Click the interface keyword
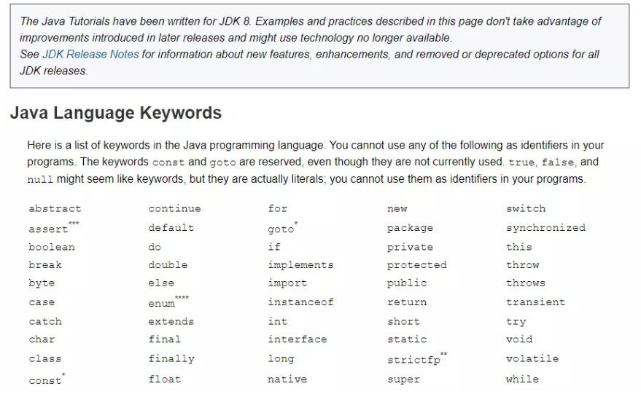The image size is (641, 405). (x=298, y=339)
